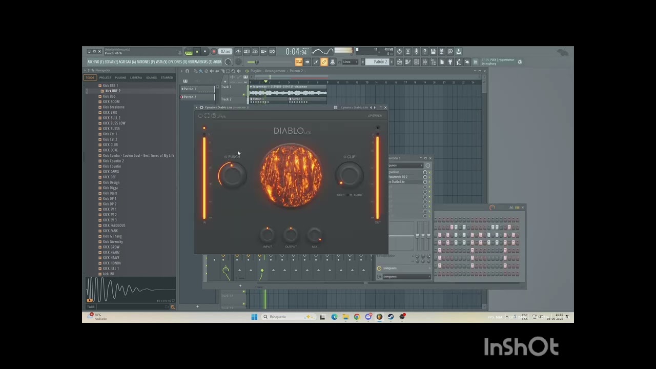Click the Diablo PUNCH knob
Screen dimensions: 656x369
(x=233, y=175)
